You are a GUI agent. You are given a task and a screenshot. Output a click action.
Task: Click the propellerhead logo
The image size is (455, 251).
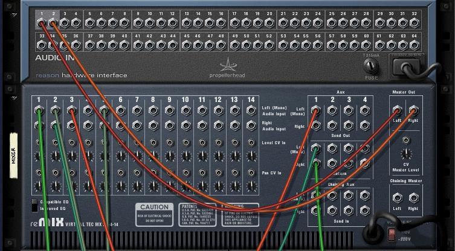click(x=227, y=68)
